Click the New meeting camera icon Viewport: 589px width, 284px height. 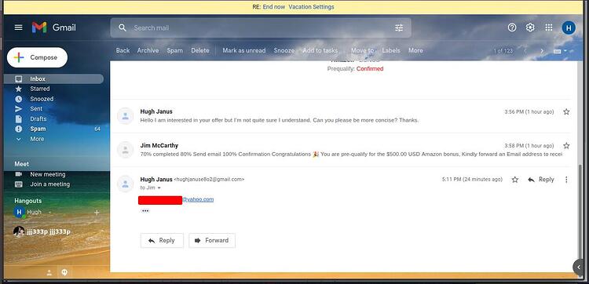(18, 174)
